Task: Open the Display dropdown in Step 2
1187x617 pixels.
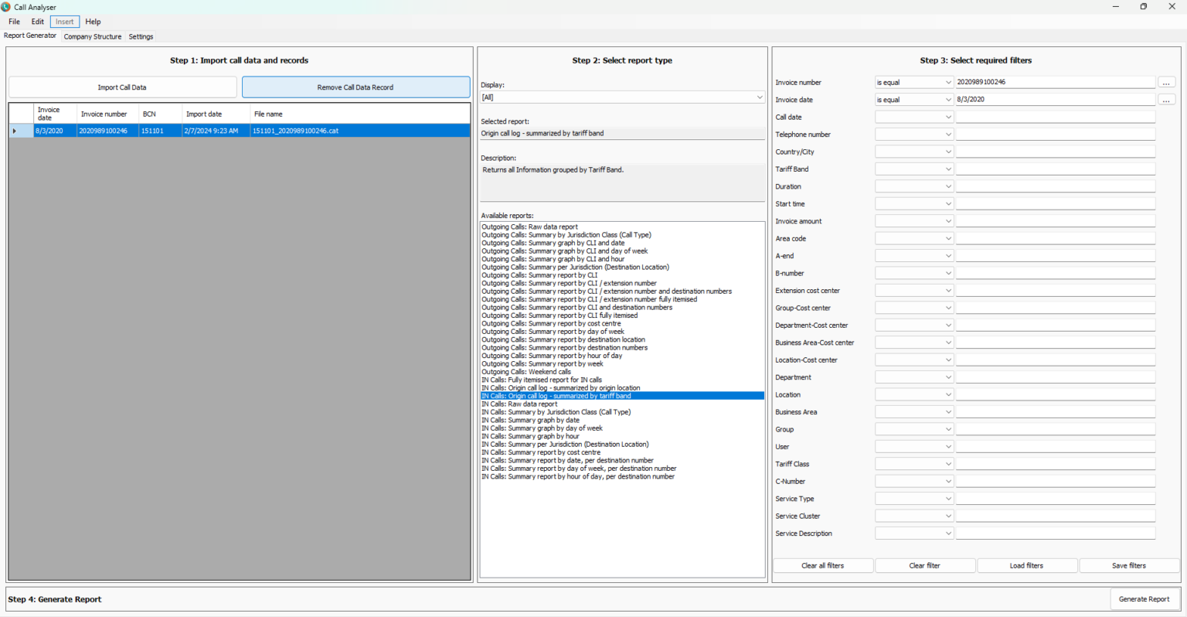Action: tap(759, 97)
